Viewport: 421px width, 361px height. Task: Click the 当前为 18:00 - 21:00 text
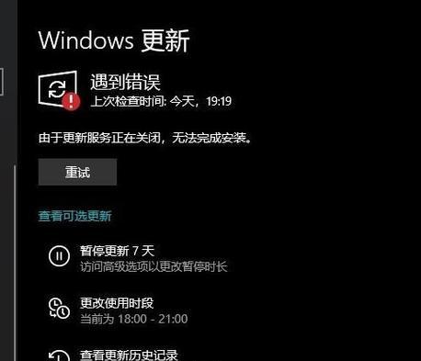(134, 319)
